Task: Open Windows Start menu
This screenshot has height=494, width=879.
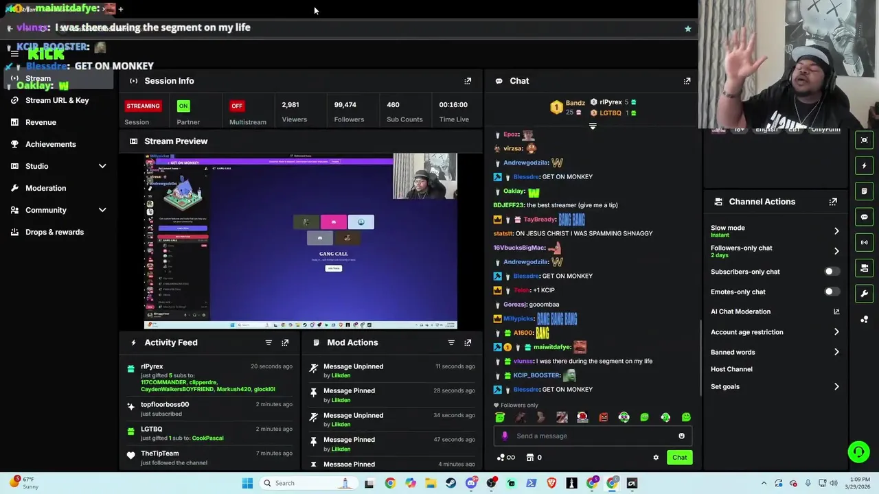Action: [247, 483]
